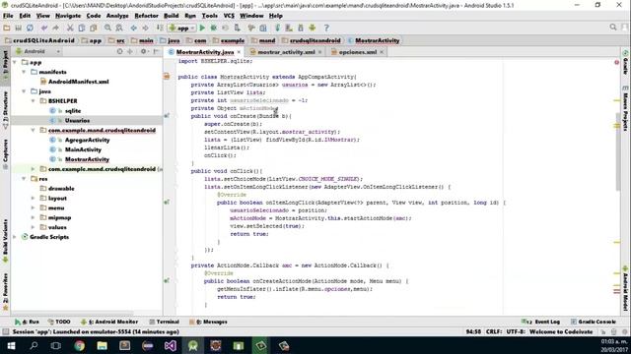Redo action using the toolbar arrow

[x=56, y=29]
